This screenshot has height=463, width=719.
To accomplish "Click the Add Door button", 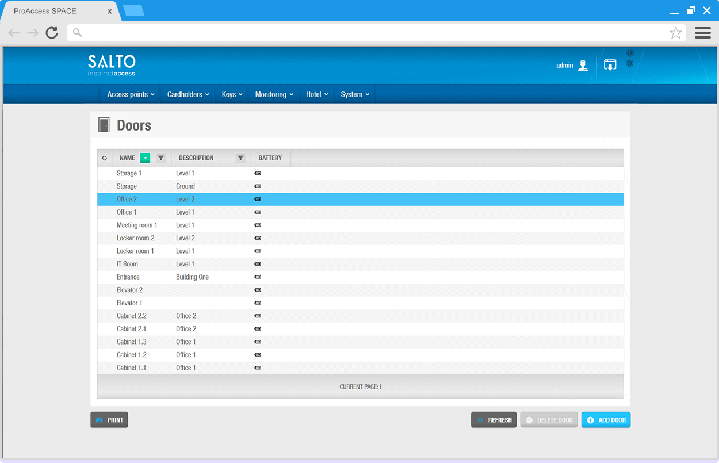I will point(606,420).
